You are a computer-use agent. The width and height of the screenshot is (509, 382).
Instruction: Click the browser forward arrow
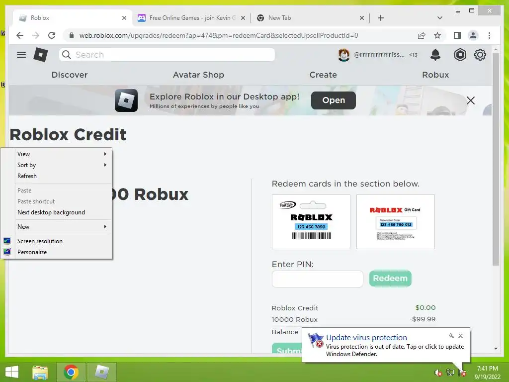[x=36, y=35]
